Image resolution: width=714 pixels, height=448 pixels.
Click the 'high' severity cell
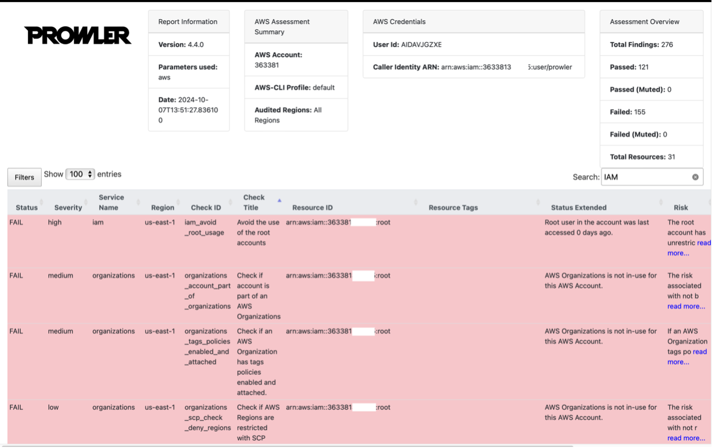coord(55,222)
